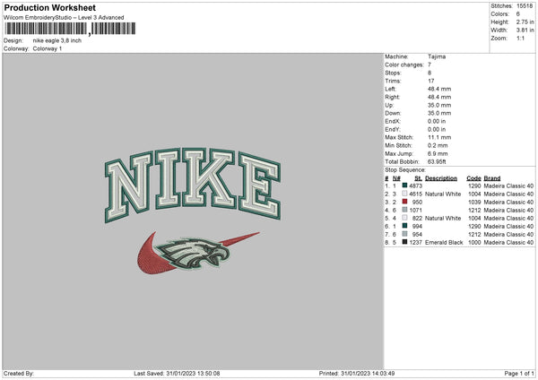
Task: Click the St. column header
Action: (418, 178)
